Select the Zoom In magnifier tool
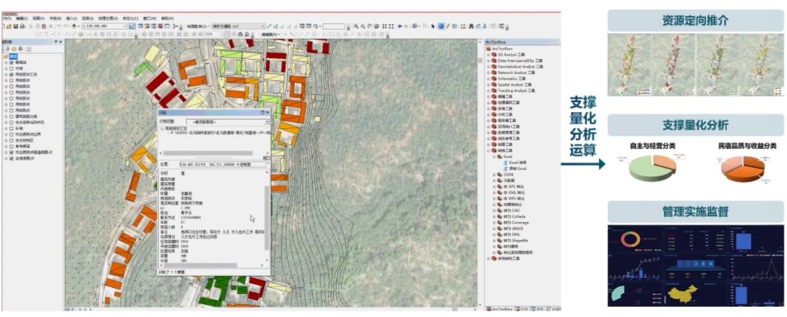Image resolution: width=787 pixels, height=317 pixels. pos(355,26)
